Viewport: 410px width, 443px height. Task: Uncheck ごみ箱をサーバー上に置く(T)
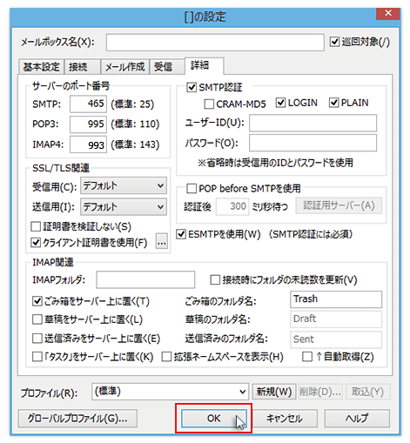click(37, 301)
